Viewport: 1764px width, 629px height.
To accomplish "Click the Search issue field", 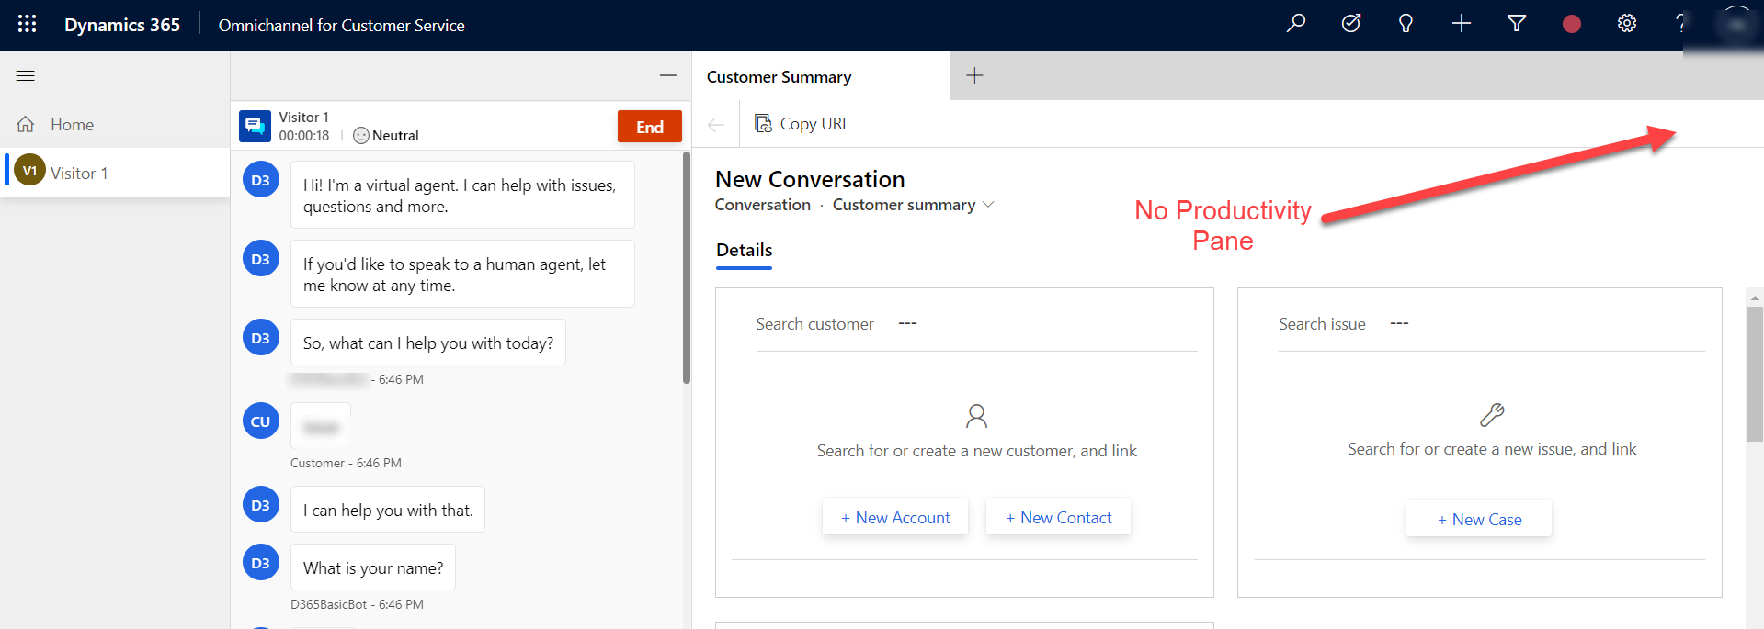I will point(1491,324).
